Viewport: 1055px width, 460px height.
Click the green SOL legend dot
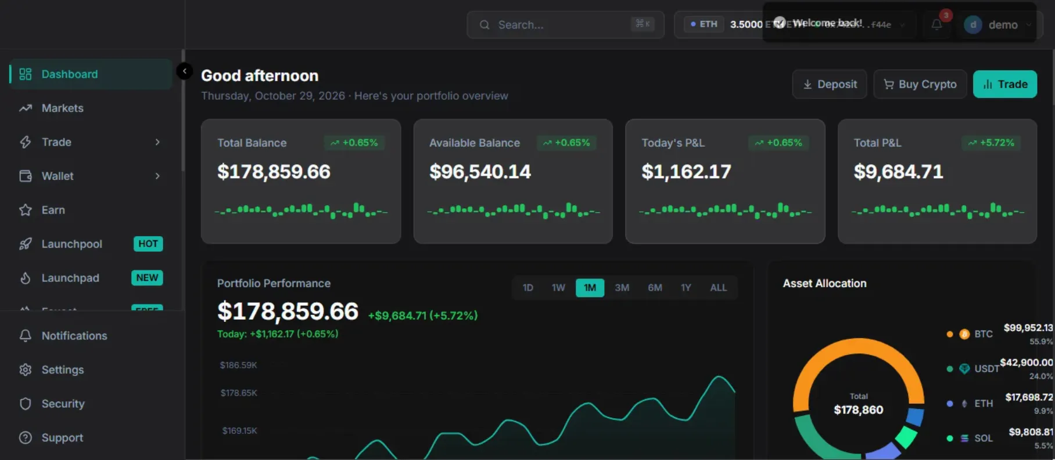(950, 439)
